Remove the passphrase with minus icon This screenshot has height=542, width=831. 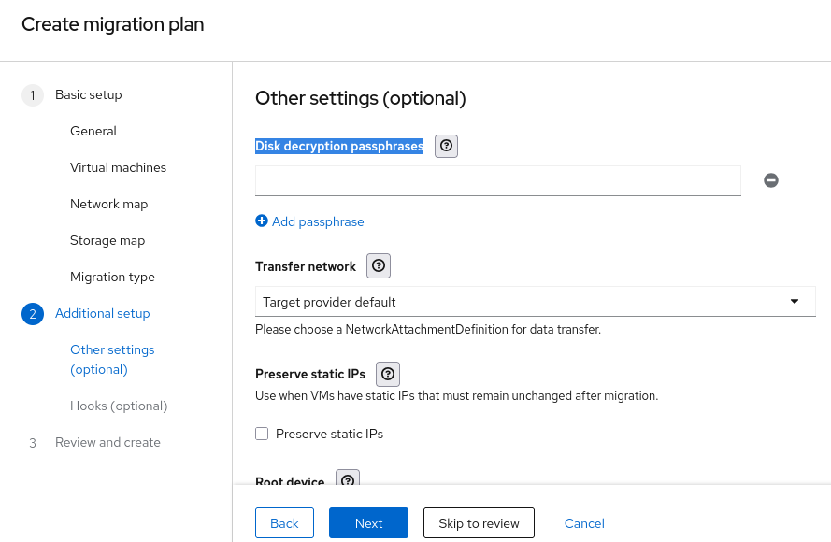[x=771, y=180]
